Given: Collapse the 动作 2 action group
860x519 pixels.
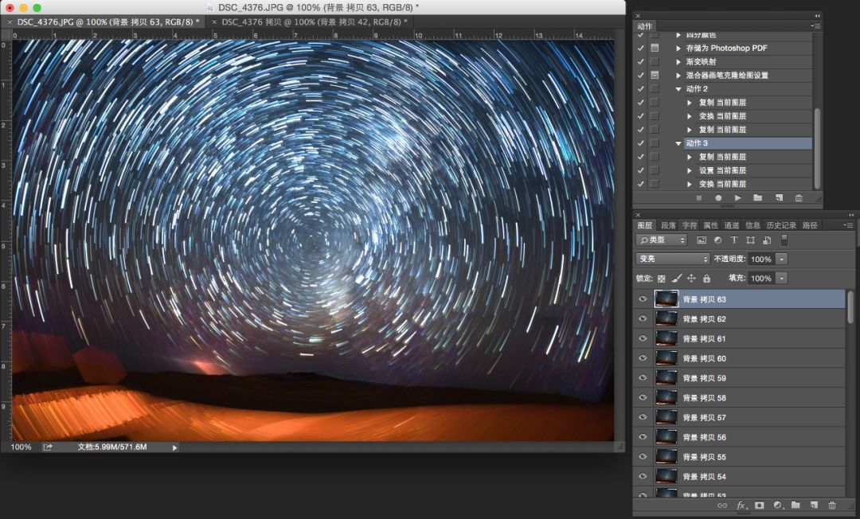Looking at the screenshot, I should coord(678,89).
